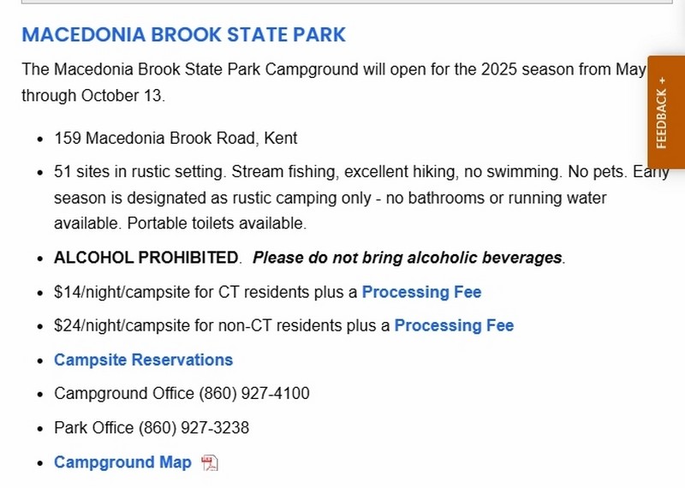The width and height of the screenshot is (685, 488).
Task: Click the $24/night non-CT resident rate text
Action: tap(222, 325)
